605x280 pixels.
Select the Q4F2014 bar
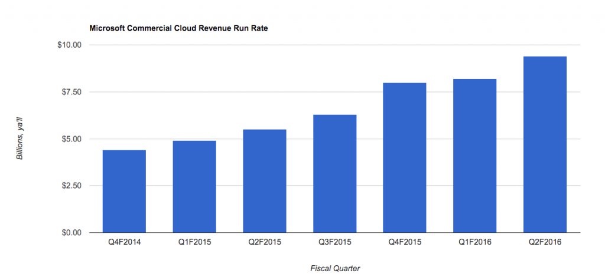click(x=124, y=191)
